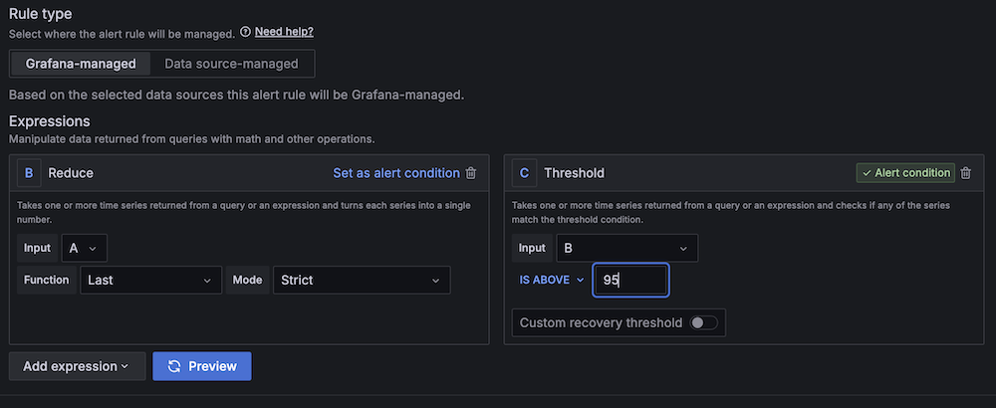Select the Grafana-managed rule type
996x408 pixels.
[x=81, y=64]
